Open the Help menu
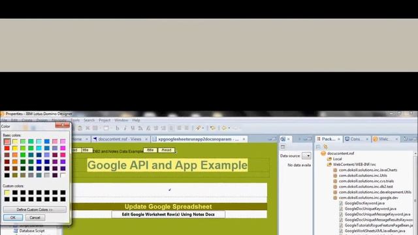This screenshot has width=418, height=235. tap(136, 120)
